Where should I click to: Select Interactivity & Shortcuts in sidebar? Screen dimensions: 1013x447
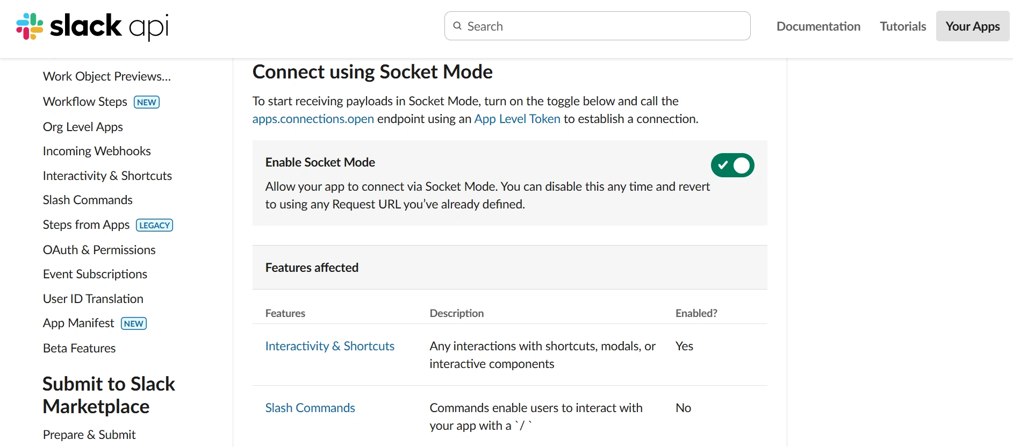107,176
